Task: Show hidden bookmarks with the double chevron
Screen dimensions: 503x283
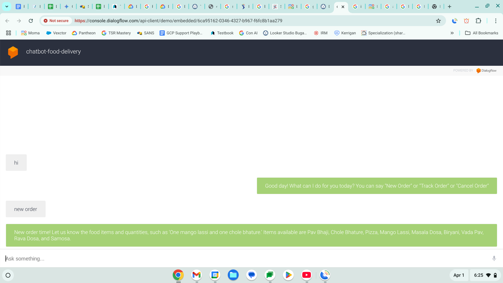Action: (452, 33)
